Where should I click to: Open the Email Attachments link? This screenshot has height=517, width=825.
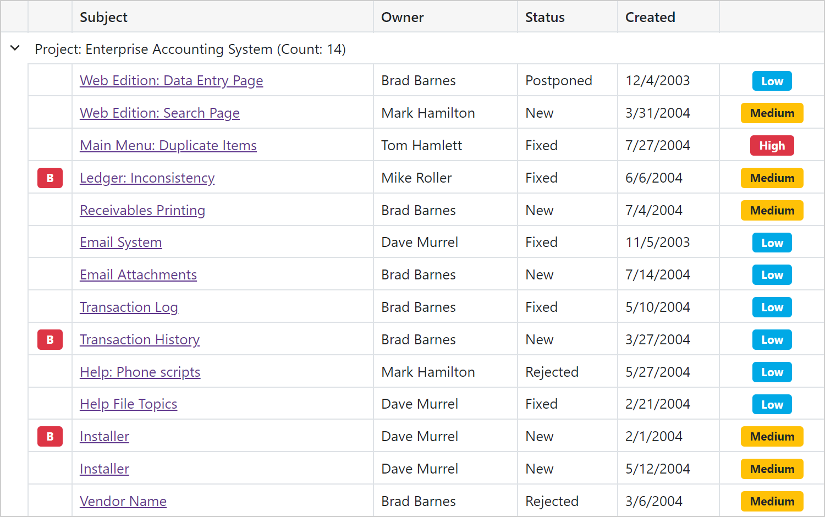(x=138, y=274)
